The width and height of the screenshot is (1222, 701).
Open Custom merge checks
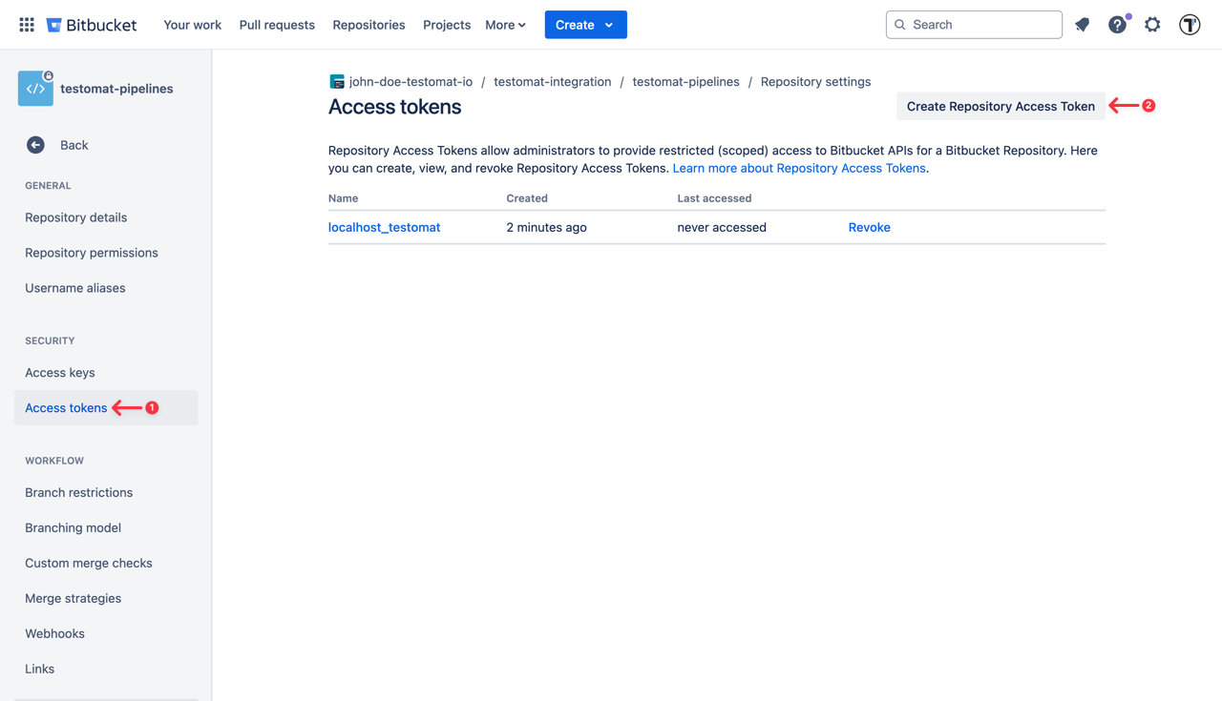coord(88,564)
